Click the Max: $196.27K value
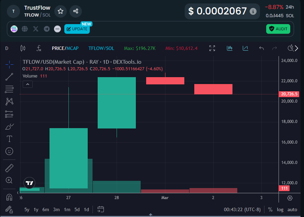Screen dimensions: 304x217 [x=140, y=48]
